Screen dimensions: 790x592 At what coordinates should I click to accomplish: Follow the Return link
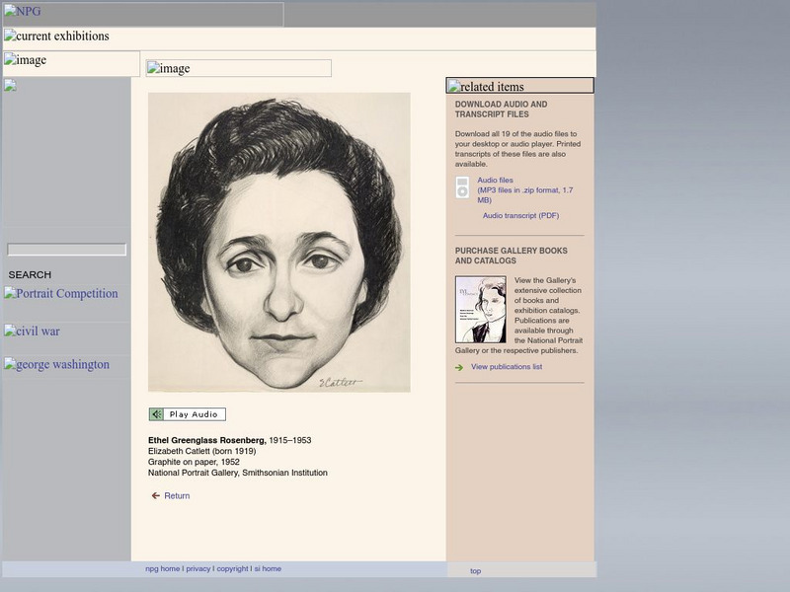[x=177, y=496]
